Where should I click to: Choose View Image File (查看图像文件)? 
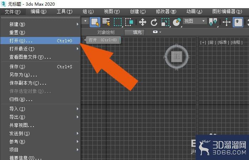pos(40,57)
